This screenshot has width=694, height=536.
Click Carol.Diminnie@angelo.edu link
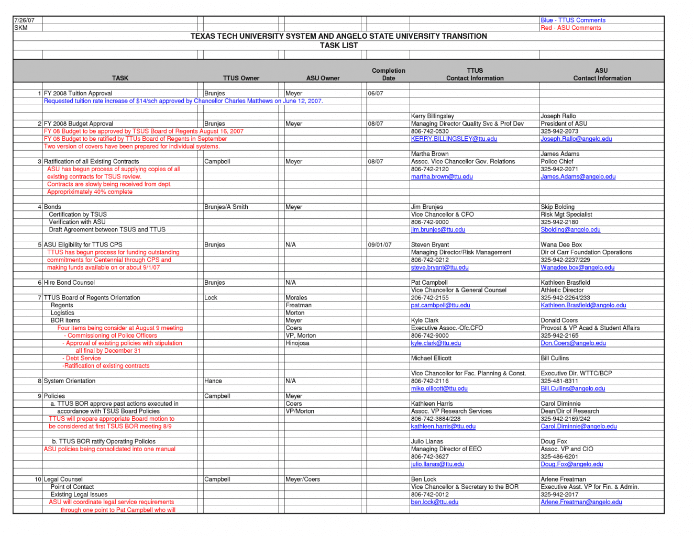(x=579, y=427)
